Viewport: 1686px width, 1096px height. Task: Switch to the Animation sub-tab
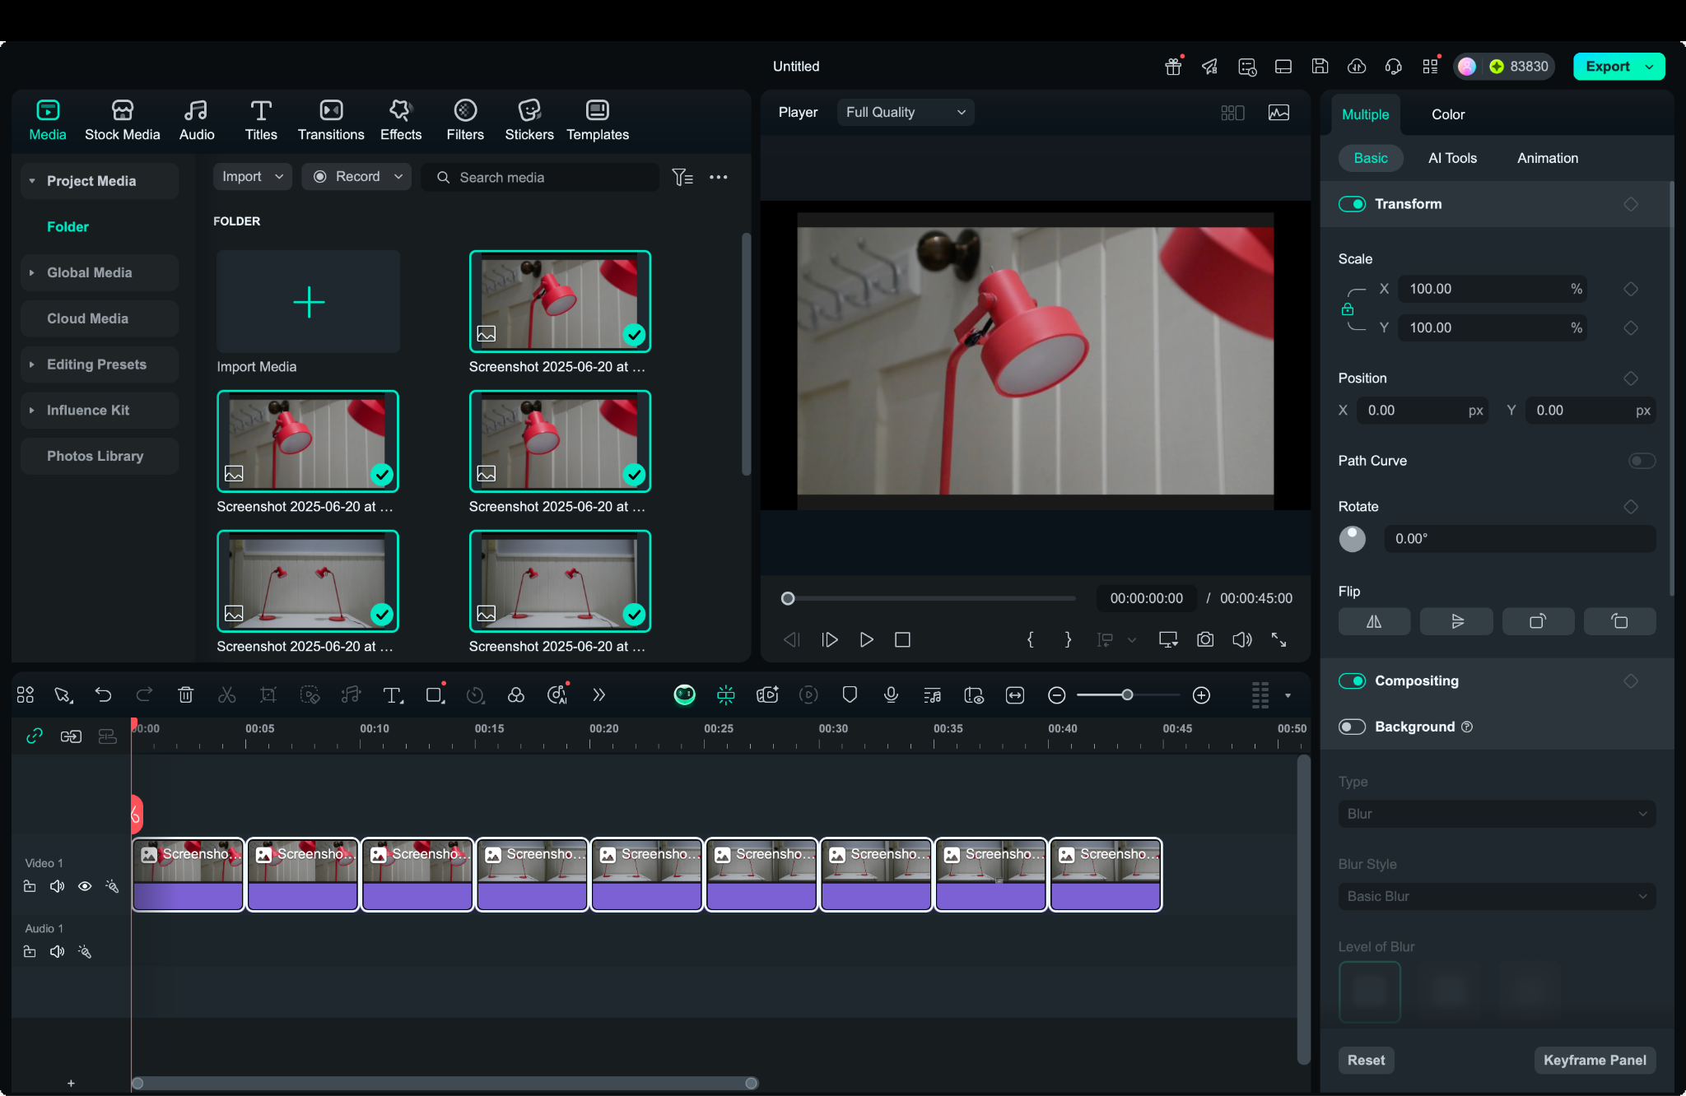[x=1548, y=158]
